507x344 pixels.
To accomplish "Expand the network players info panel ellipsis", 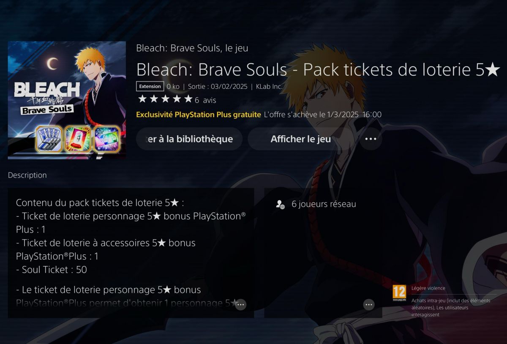I will click(x=369, y=304).
